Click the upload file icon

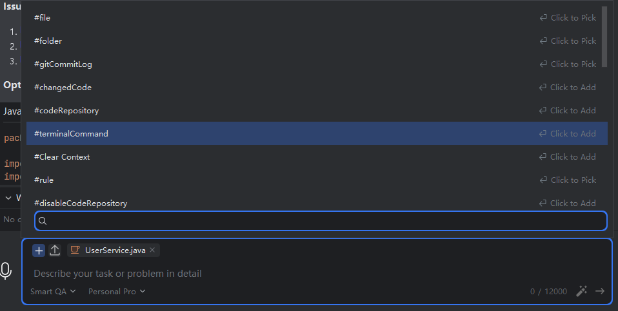(x=55, y=250)
